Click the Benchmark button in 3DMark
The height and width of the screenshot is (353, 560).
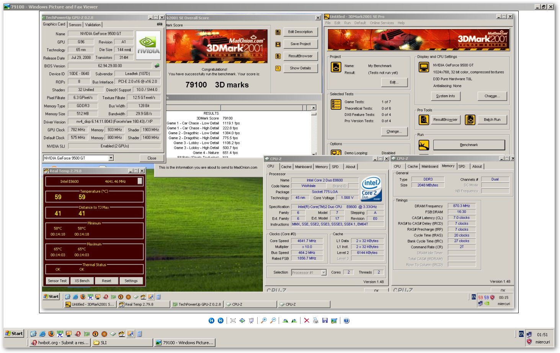click(469, 145)
